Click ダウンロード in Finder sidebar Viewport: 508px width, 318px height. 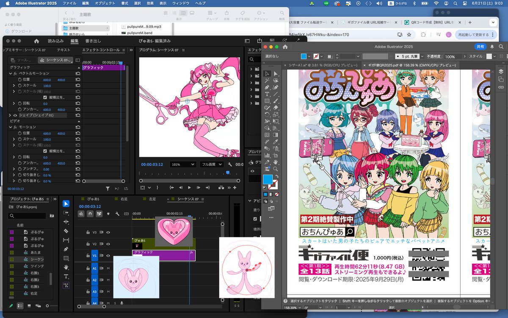(x=21, y=31)
